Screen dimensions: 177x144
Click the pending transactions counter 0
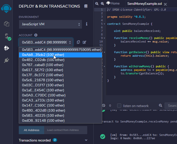[110, 106]
